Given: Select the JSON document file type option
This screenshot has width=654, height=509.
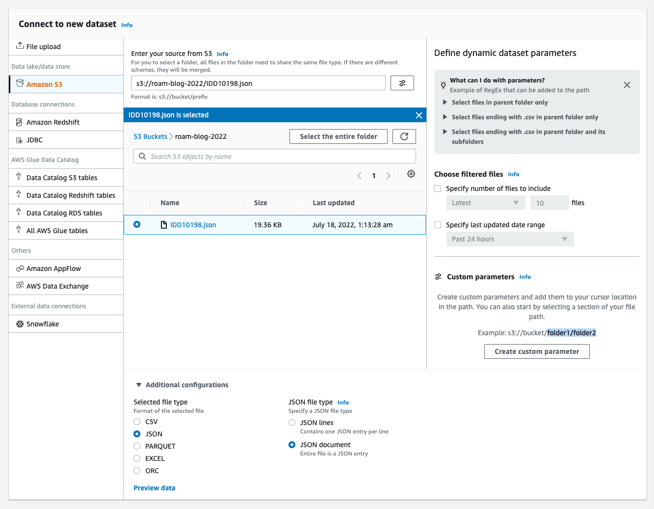Looking at the screenshot, I should 292,445.
